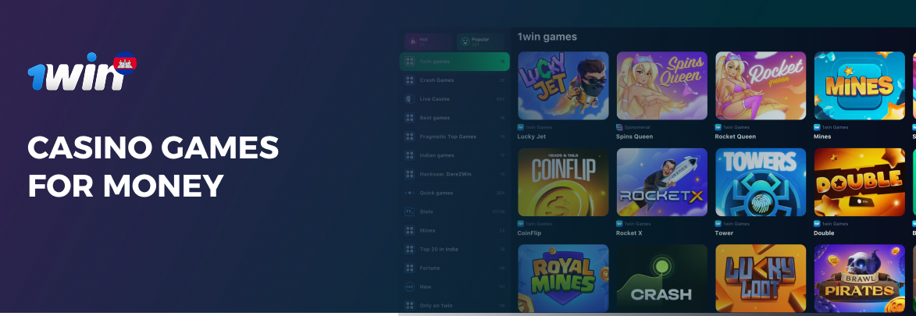Open the Indian games category
The image size is (916, 316).
(454, 154)
